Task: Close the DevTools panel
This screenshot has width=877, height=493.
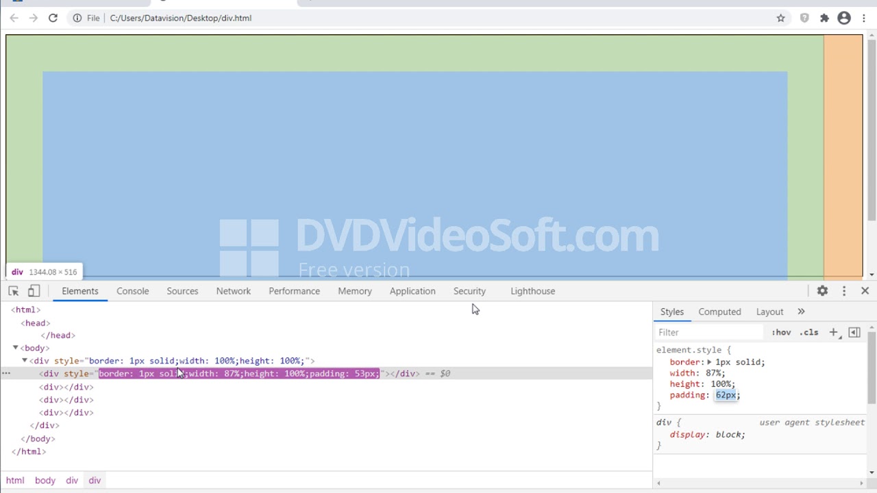Action: tap(865, 291)
